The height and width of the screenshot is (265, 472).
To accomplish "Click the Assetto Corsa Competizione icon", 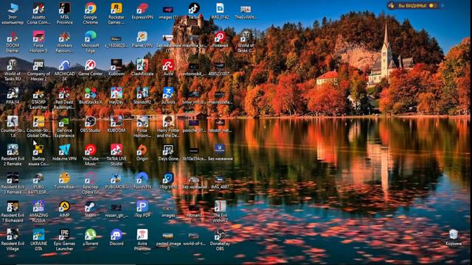I will pos(38,13).
